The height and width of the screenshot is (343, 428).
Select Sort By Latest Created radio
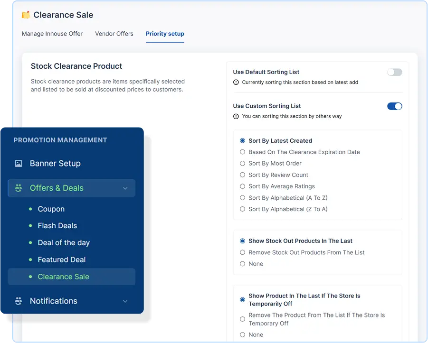click(242, 141)
